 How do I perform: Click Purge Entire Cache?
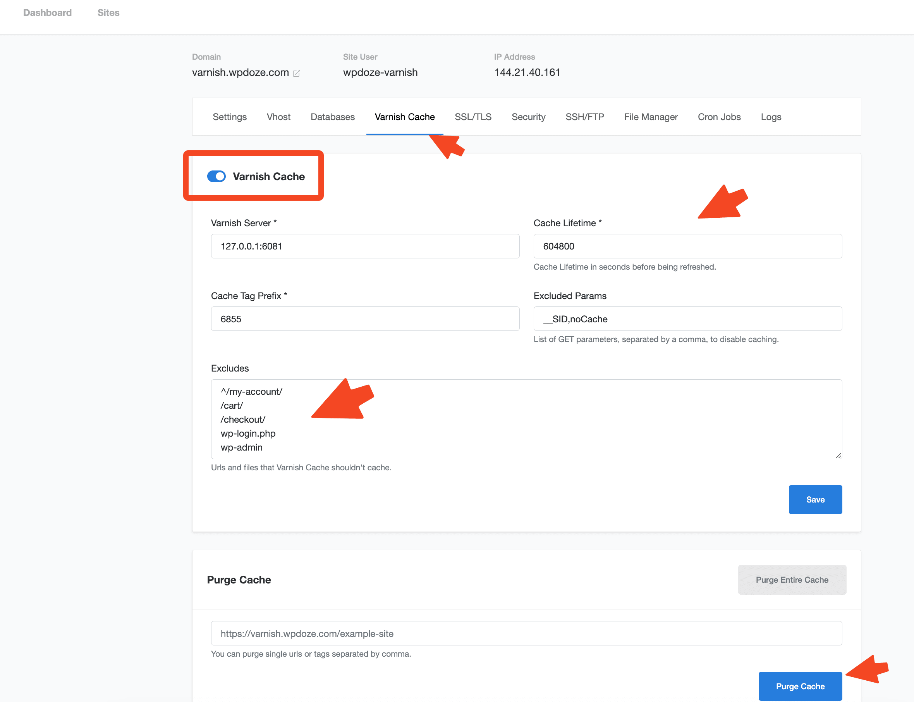[792, 580]
